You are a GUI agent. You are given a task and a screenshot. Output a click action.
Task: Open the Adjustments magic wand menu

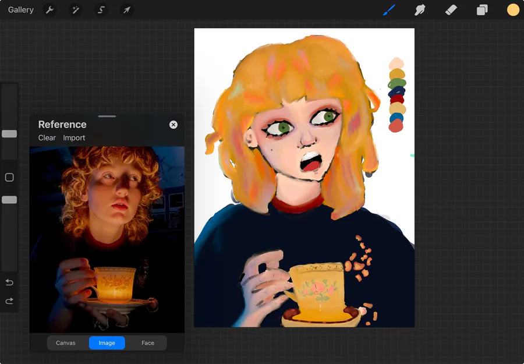click(x=76, y=10)
